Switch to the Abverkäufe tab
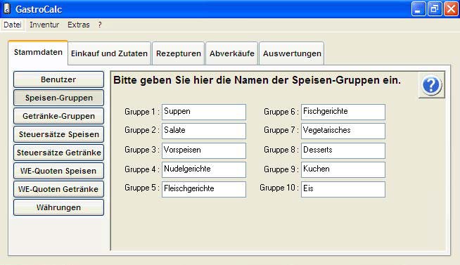Viewport: 460px width, 265px height. point(232,53)
